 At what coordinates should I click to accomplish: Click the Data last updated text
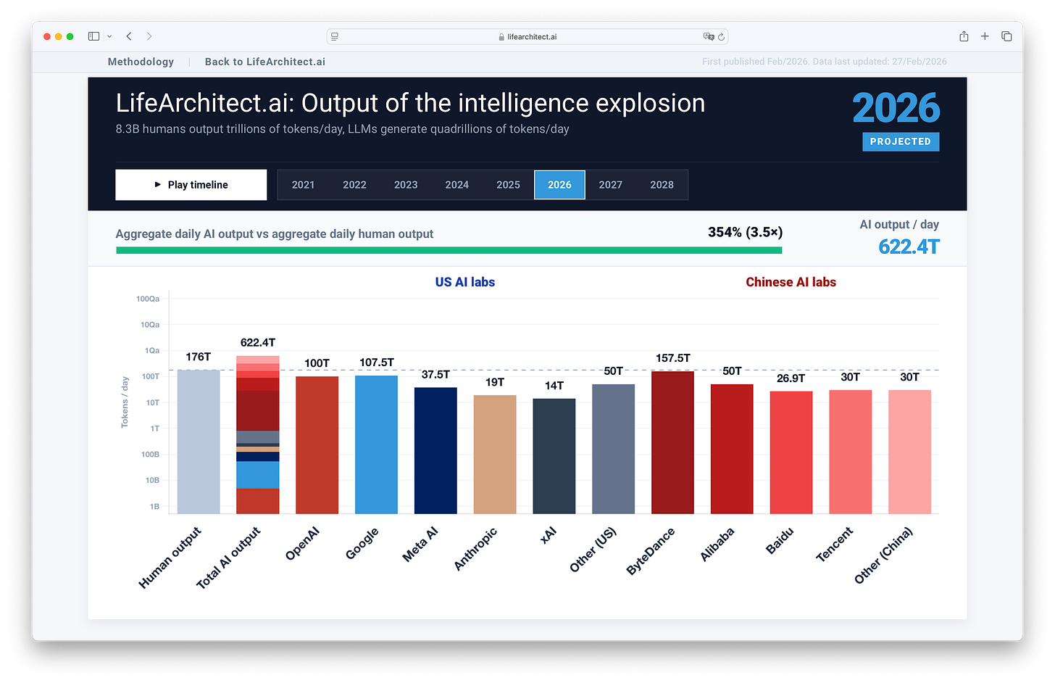point(880,62)
